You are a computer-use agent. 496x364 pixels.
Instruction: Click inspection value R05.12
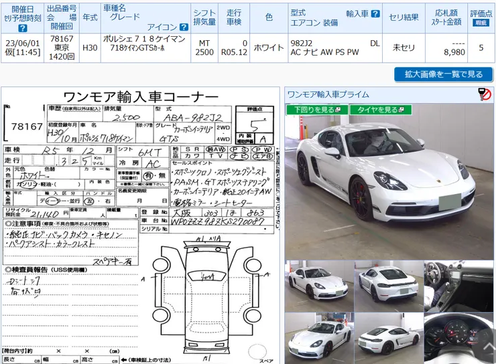tap(234, 52)
